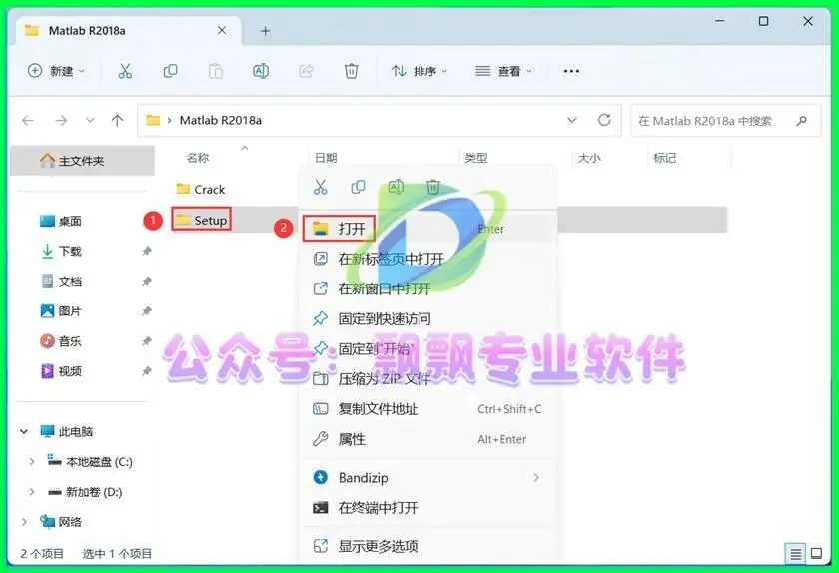
Task: Go up one folder level
Action: pos(117,121)
